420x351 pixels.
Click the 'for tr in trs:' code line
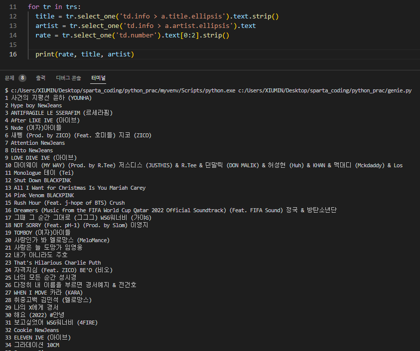coord(54,7)
